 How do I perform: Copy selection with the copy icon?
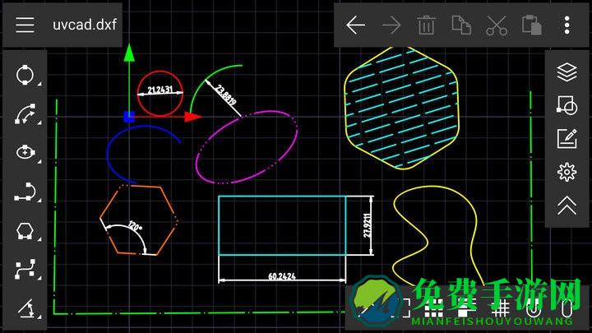(x=461, y=25)
